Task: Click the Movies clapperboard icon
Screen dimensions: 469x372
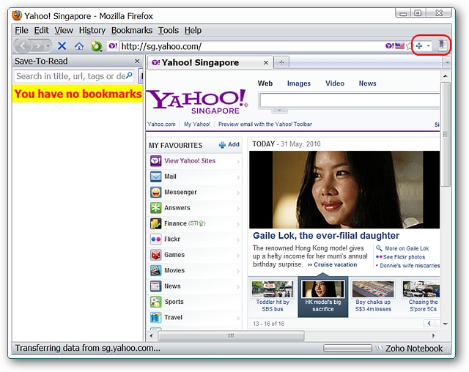Action: pos(156,270)
